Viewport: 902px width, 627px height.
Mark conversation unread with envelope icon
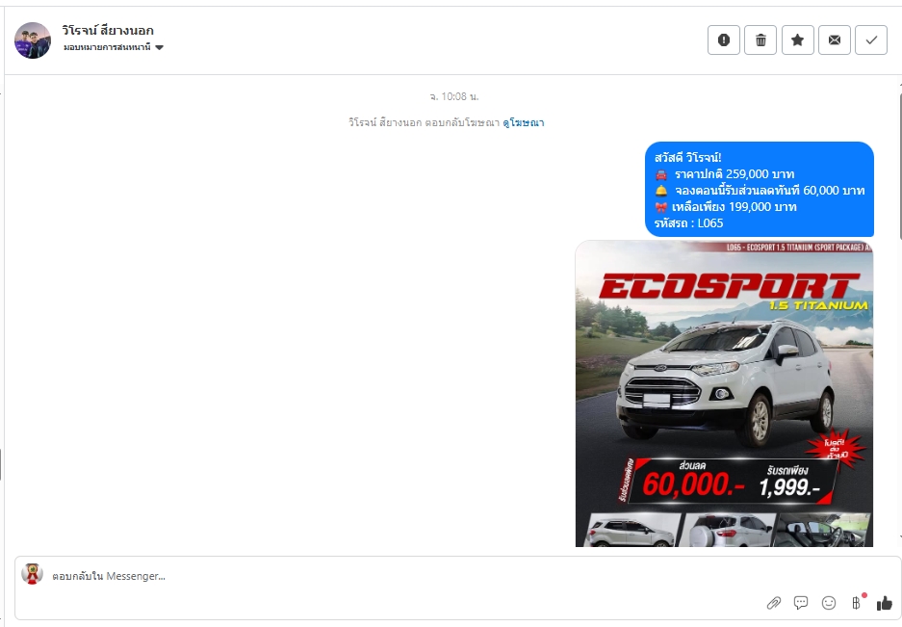(834, 39)
